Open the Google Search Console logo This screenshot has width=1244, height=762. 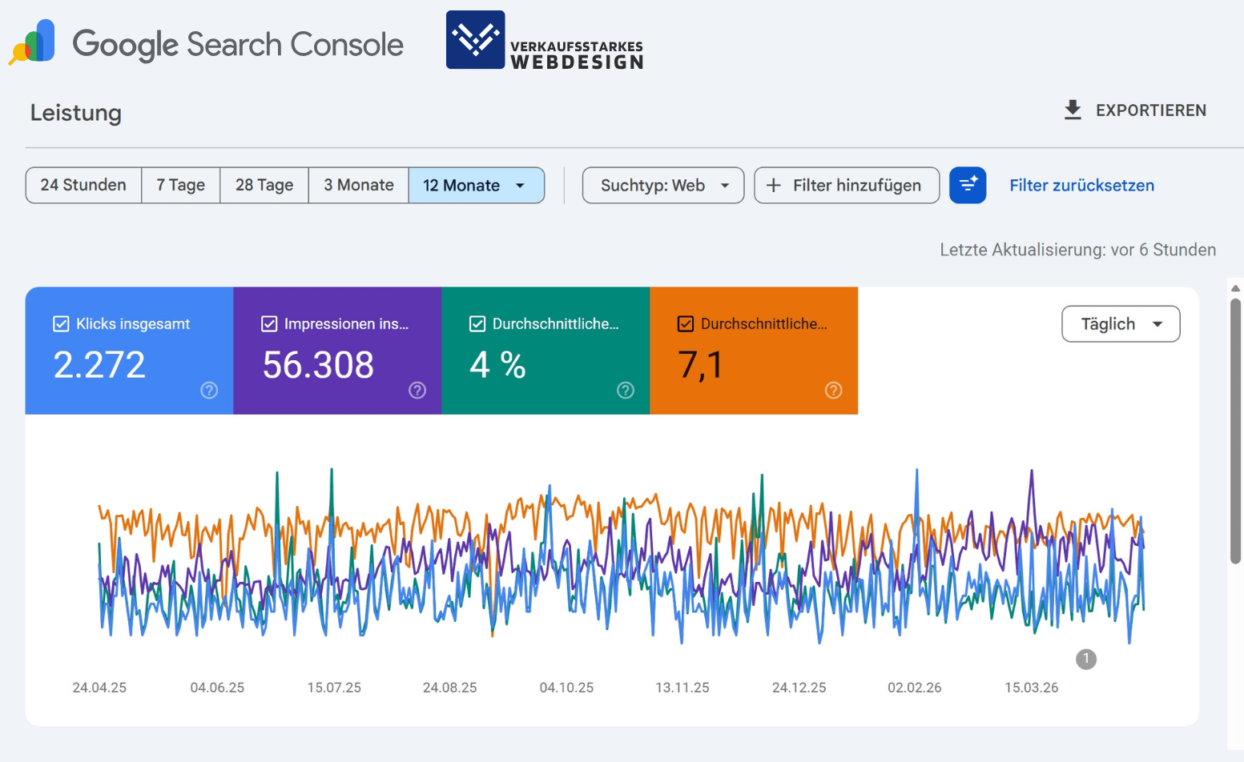click(207, 44)
